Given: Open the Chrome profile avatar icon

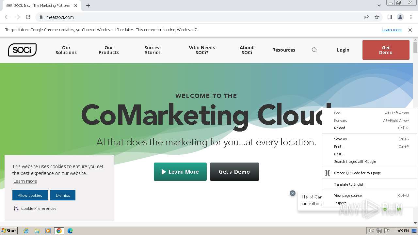Looking at the screenshot, I should [x=400, y=17].
